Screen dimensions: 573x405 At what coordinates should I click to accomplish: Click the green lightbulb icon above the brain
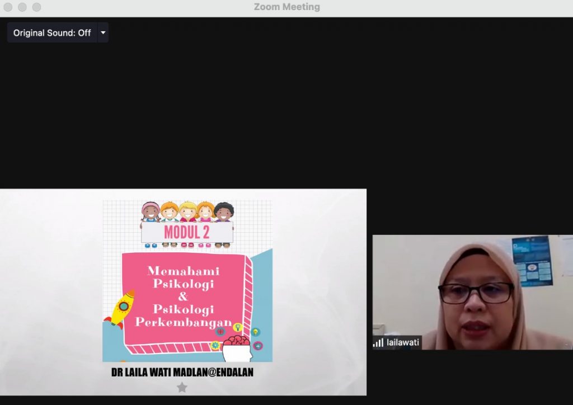click(x=237, y=327)
